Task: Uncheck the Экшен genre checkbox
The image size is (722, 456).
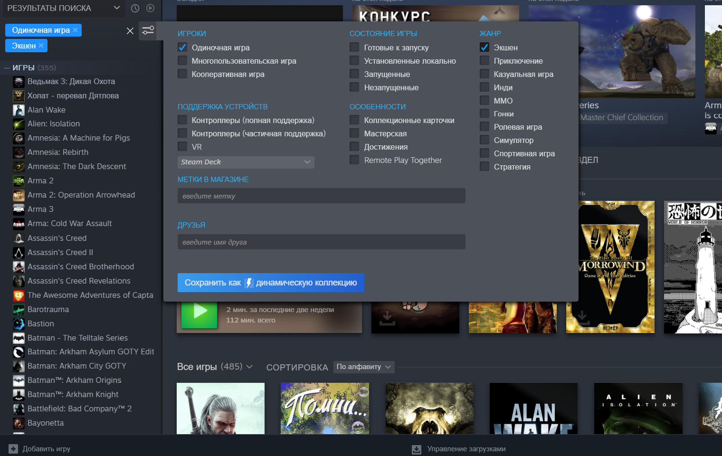Action: [x=484, y=47]
